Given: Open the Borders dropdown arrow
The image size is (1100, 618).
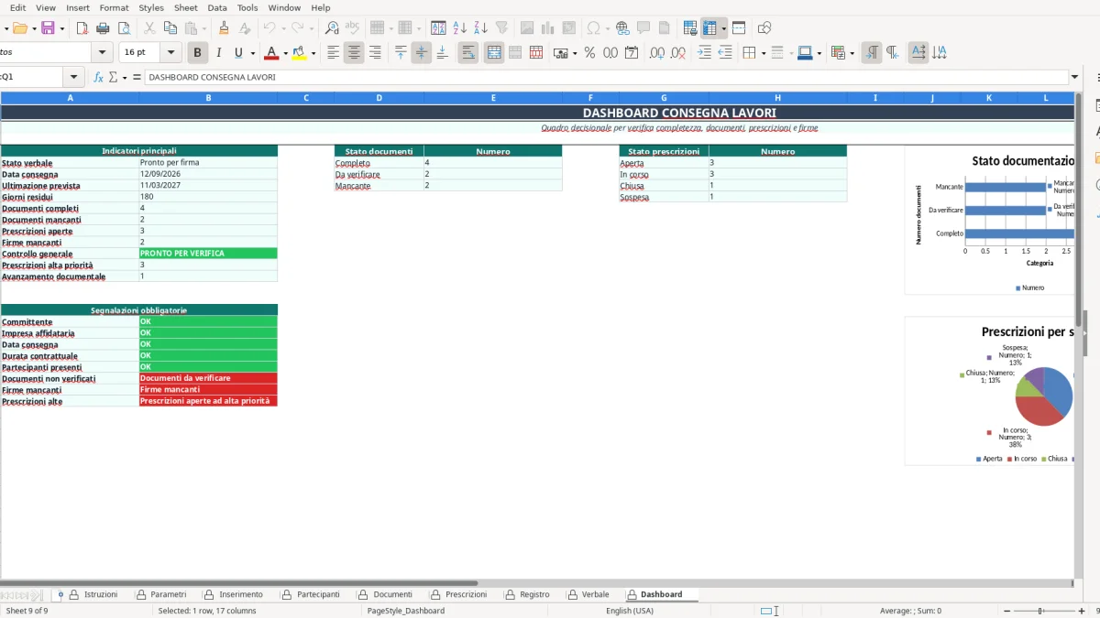Looking at the screenshot, I should (763, 53).
